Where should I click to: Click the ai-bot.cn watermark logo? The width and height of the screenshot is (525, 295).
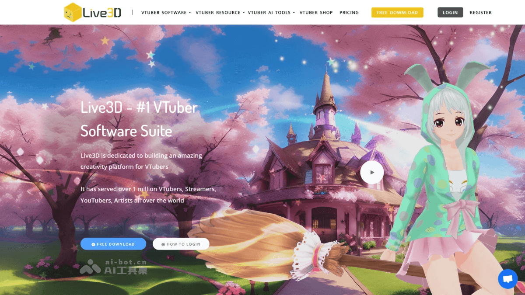[x=113, y=266]
